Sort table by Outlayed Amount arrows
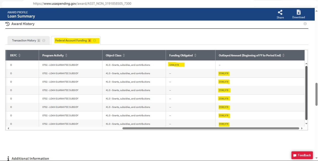Viewport: 318px width, 161px height. pos(283,55)
